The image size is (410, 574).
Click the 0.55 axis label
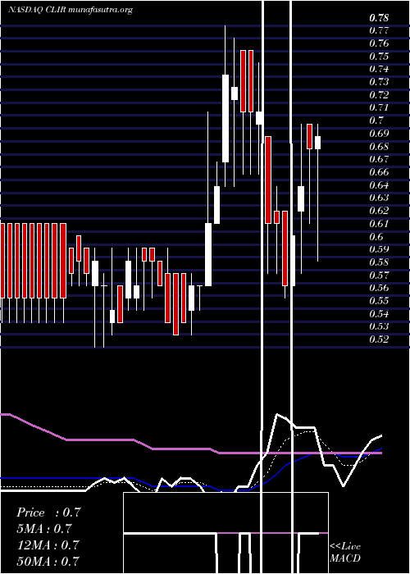pyautogui.click(x=379, y=301)
